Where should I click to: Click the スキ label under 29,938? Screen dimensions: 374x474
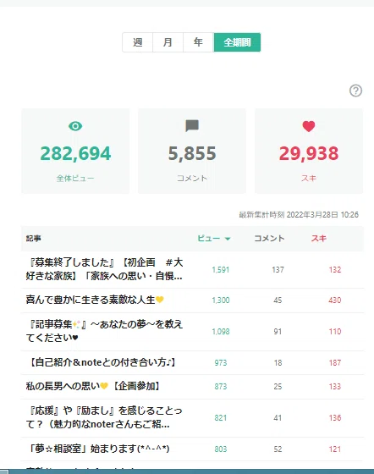[x=309, y=179]
